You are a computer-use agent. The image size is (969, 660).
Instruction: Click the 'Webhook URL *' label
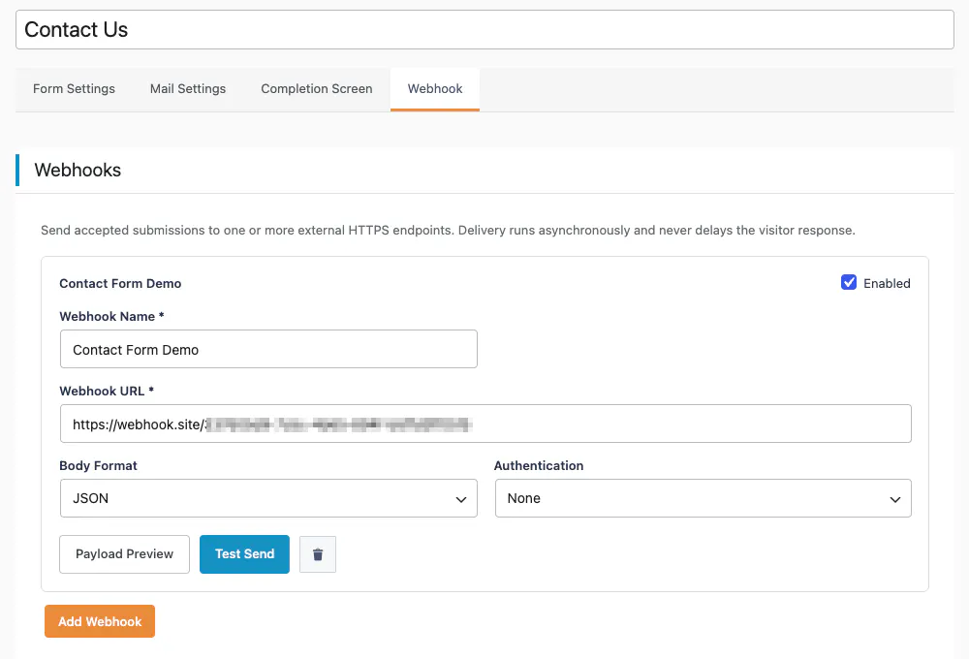[107, 392]
